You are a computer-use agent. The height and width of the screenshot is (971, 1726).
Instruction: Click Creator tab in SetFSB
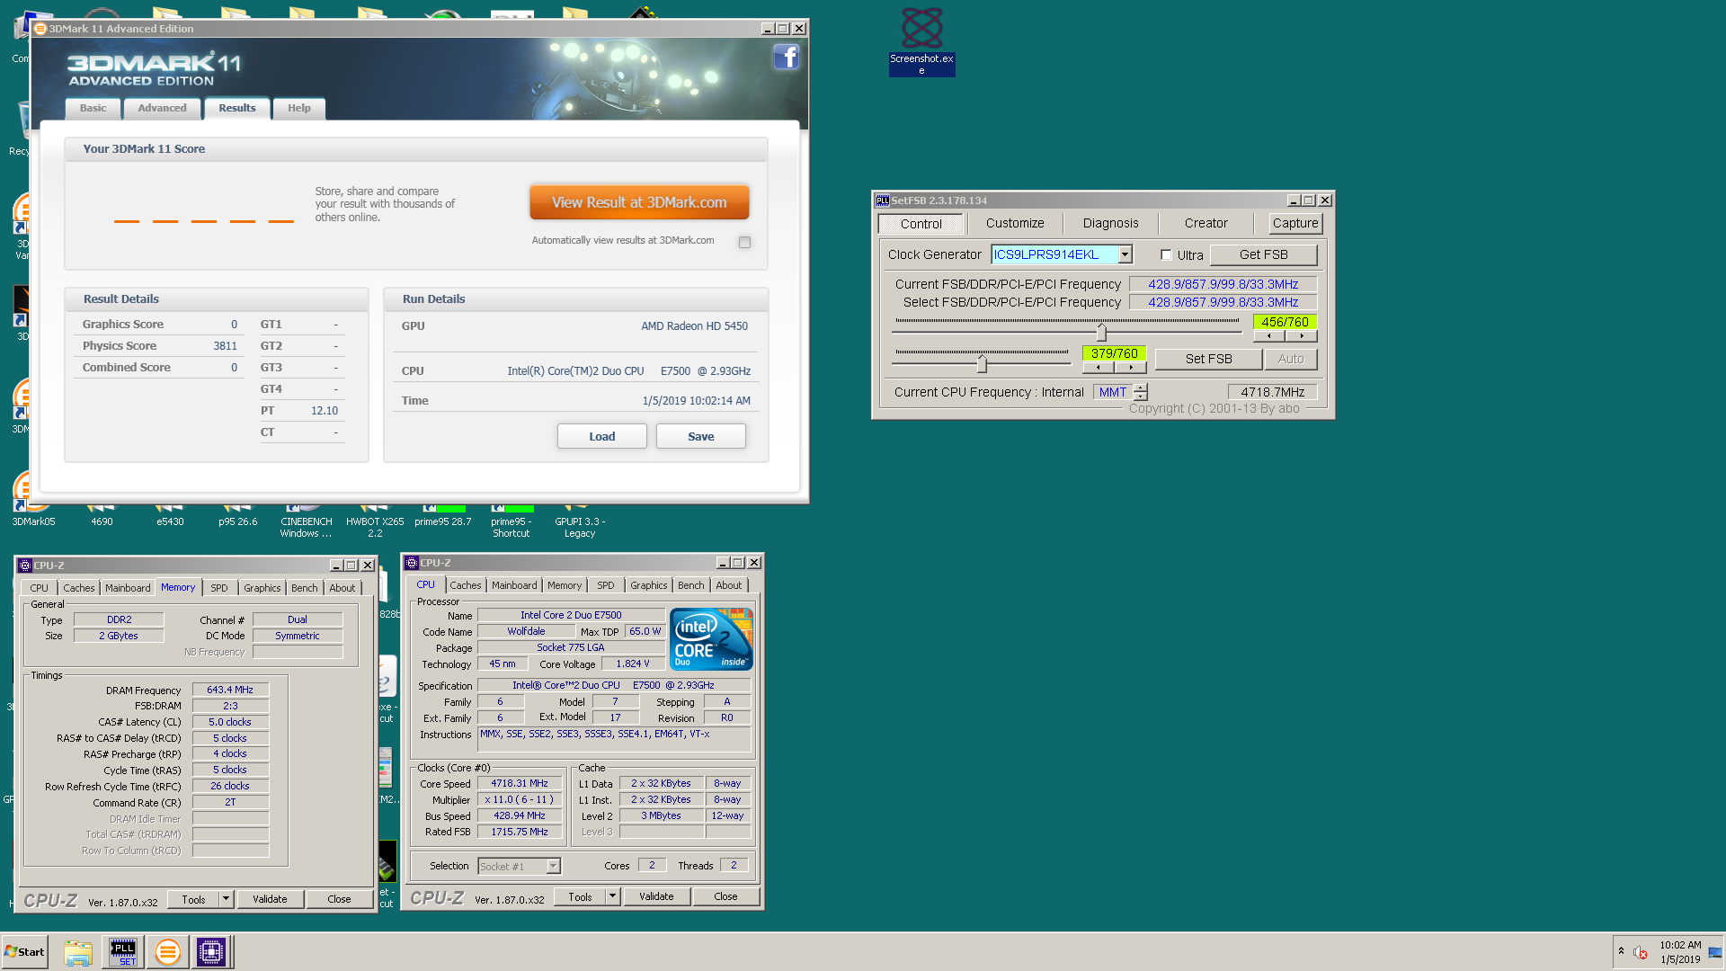pos(1206,223)
